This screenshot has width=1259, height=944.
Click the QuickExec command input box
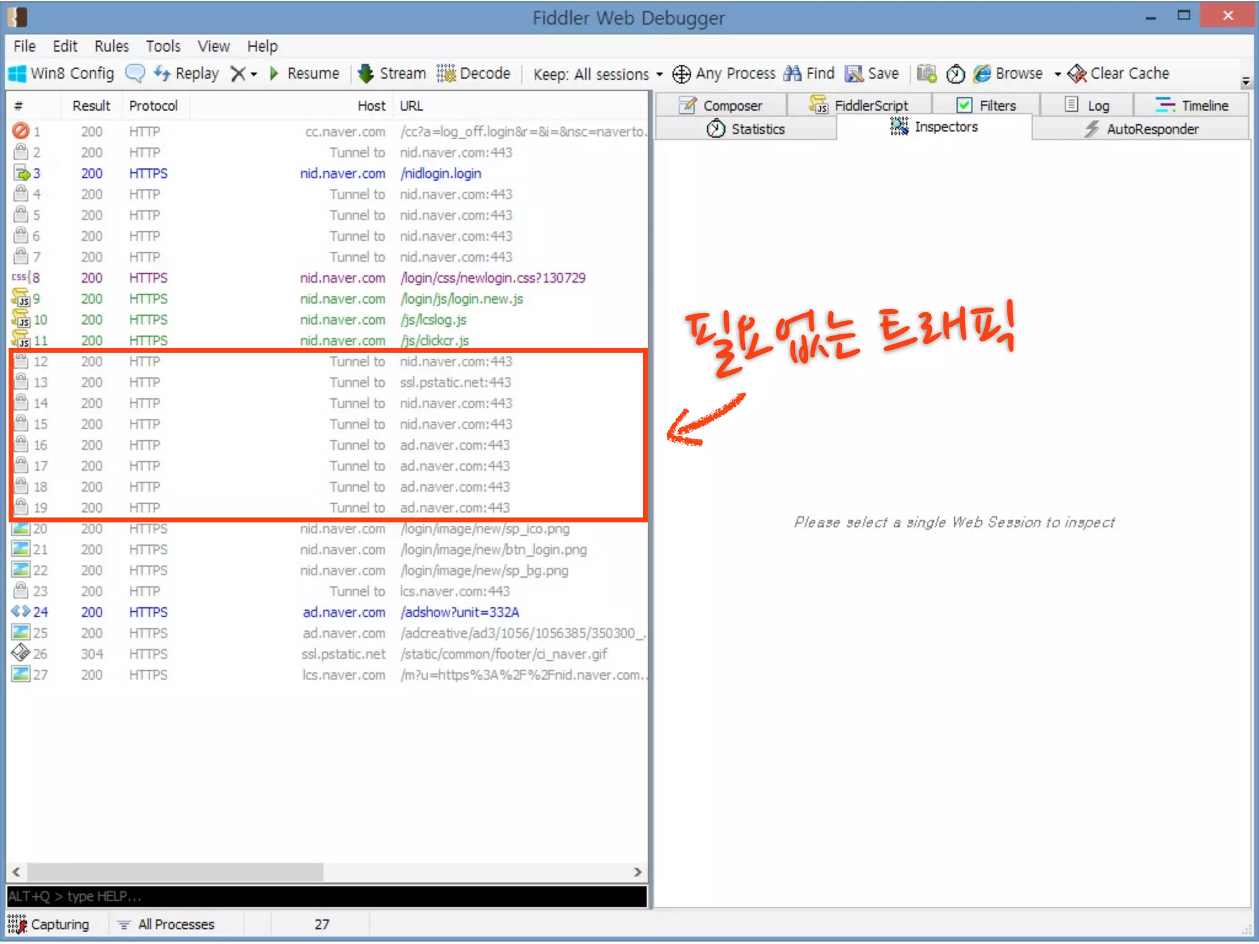coord(326,896)
